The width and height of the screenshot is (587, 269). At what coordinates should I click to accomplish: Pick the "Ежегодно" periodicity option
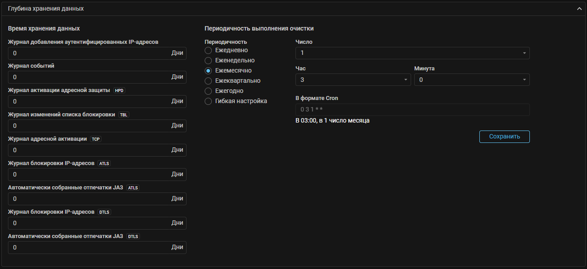click(x=208, y=91)
